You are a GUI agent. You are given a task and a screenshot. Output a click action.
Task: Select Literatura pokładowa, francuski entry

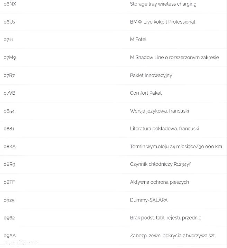pyautogui.click(x=164, y=129)
